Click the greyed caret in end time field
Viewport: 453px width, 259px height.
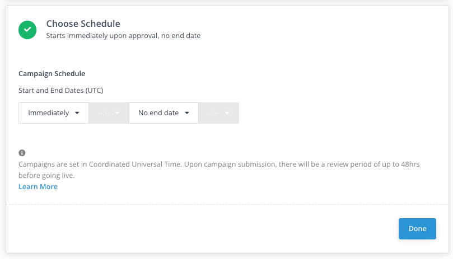[227, 113]
